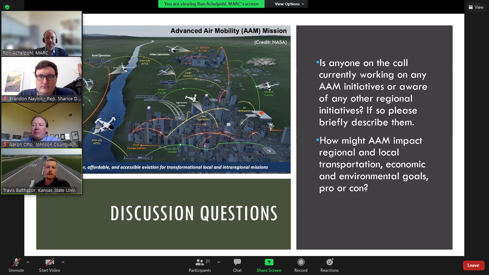This screenshot has height=275, width=489.
Task: Open the Reactions menu
Action: click(x=329, y=265)
